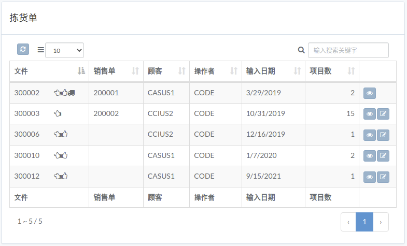The height and width of the screenshot is (246, 407).
Task: Sort by the 输入日期 column header
Action: [273, 71]
